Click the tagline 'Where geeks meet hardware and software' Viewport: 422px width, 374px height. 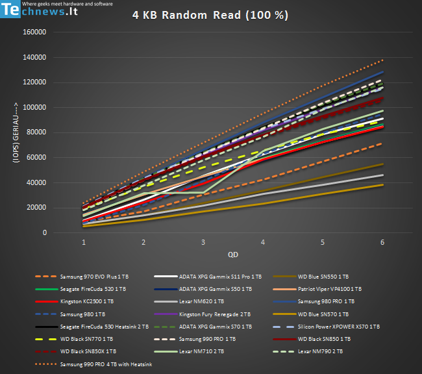[x=68, y=4]
